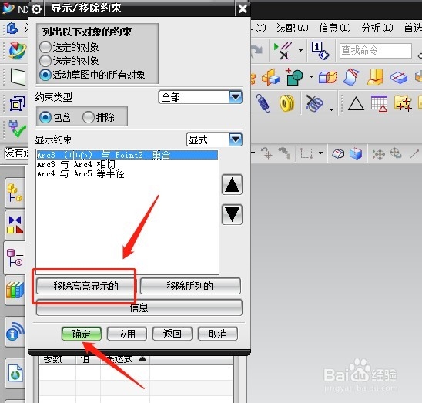Open the colored books library tab

(15, 290)
